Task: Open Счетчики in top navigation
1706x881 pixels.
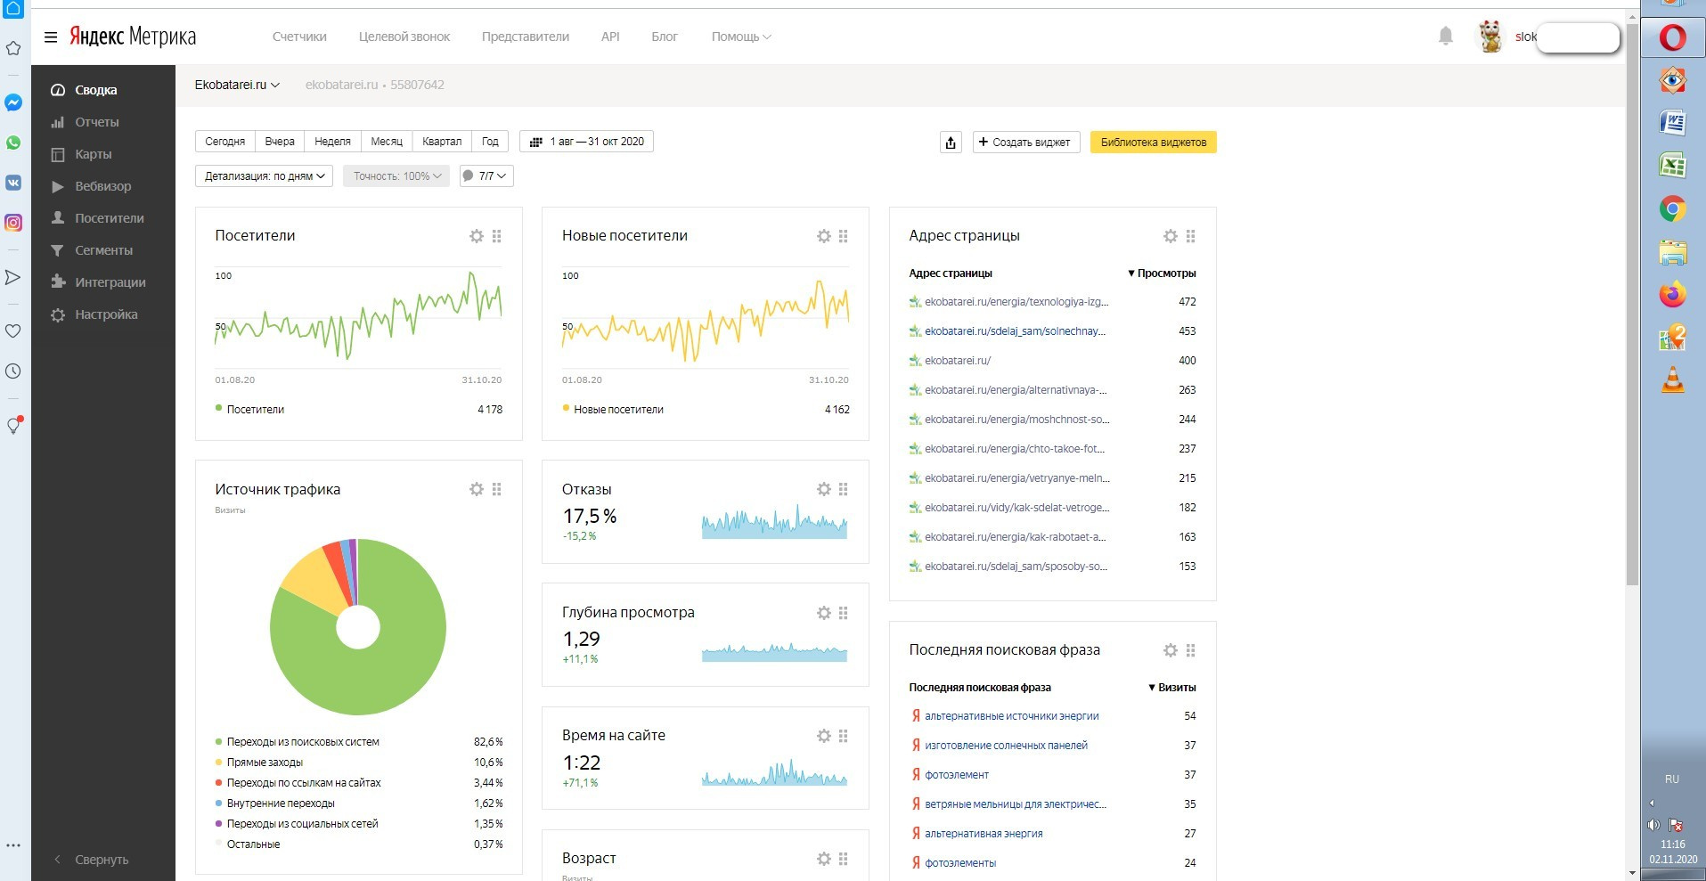Action: click(x=299, y=37)
